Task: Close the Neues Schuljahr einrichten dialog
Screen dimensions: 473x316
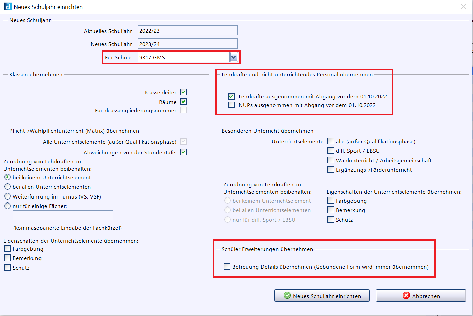Action: click(464, 7)
